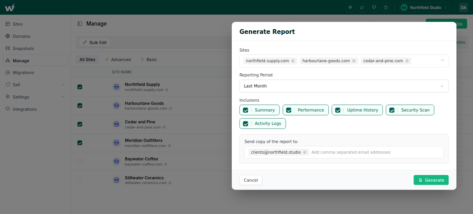Image resolution: width=473 pixels, height=214 pixels.
Task: Click WordPress icon for Harbourlane Goods
Action: [x=117, y=105]
